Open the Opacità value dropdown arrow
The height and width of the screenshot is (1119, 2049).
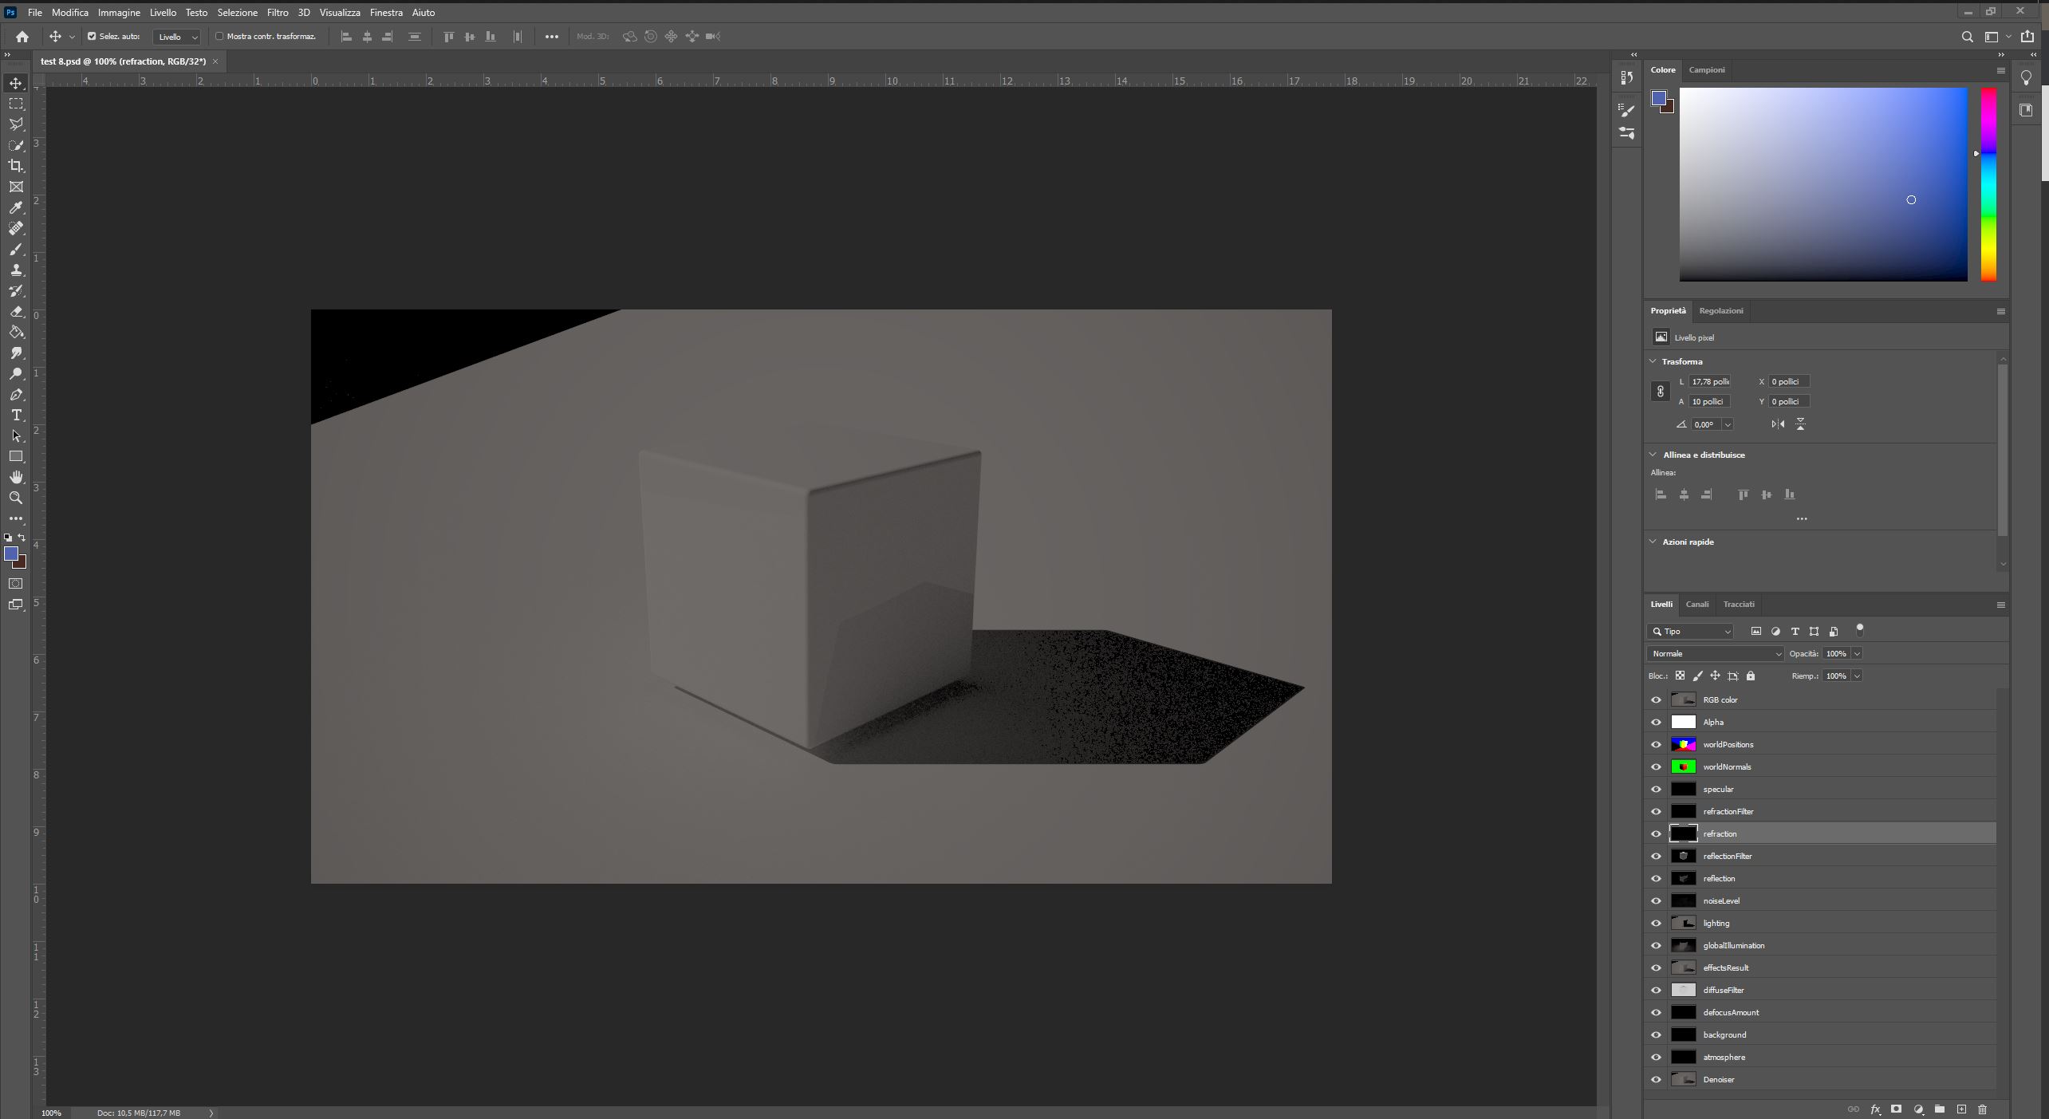[x=1857, y=654]
